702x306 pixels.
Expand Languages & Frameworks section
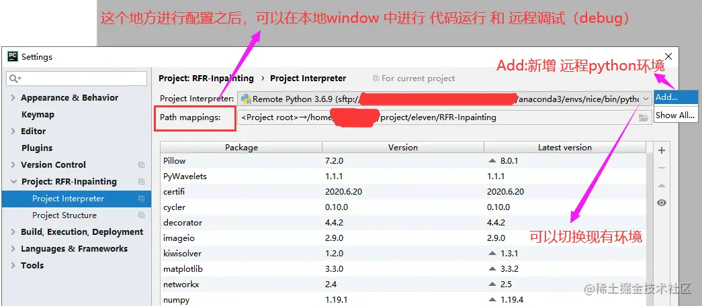pos(13,249)
